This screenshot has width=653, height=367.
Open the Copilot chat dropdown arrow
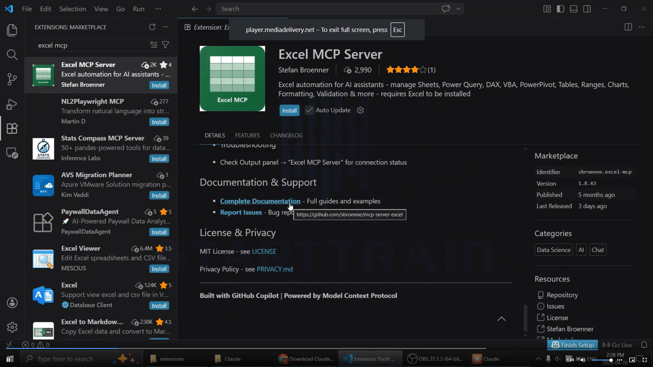pyautogui.click(x=458, y=9)
